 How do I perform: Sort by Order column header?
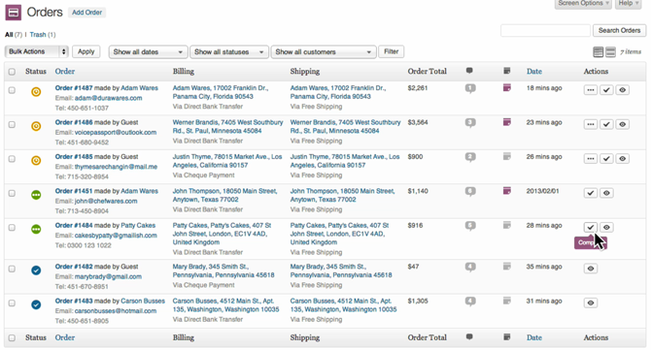click(65, 71)
